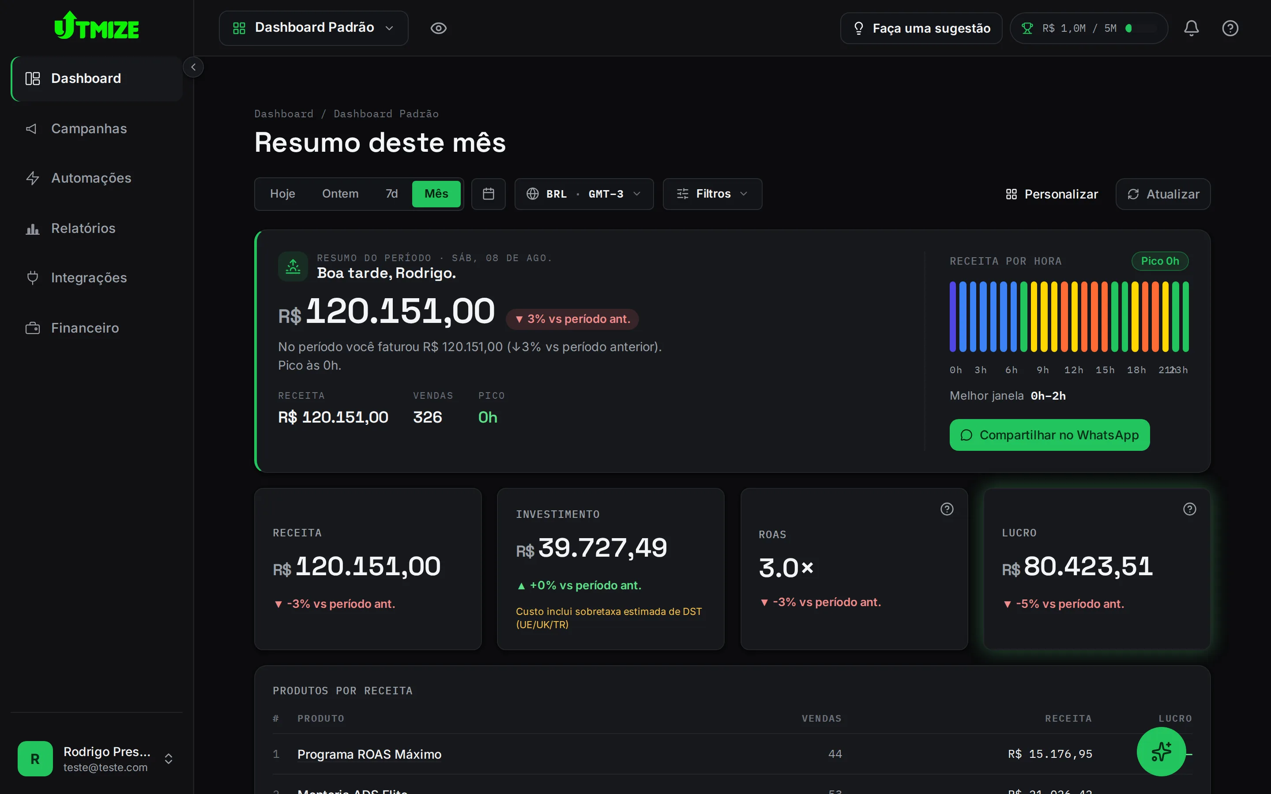The image size is (1271, 794).
Task: Expand the Rodrigo account switcher chevron
Action: pos(169,759)
